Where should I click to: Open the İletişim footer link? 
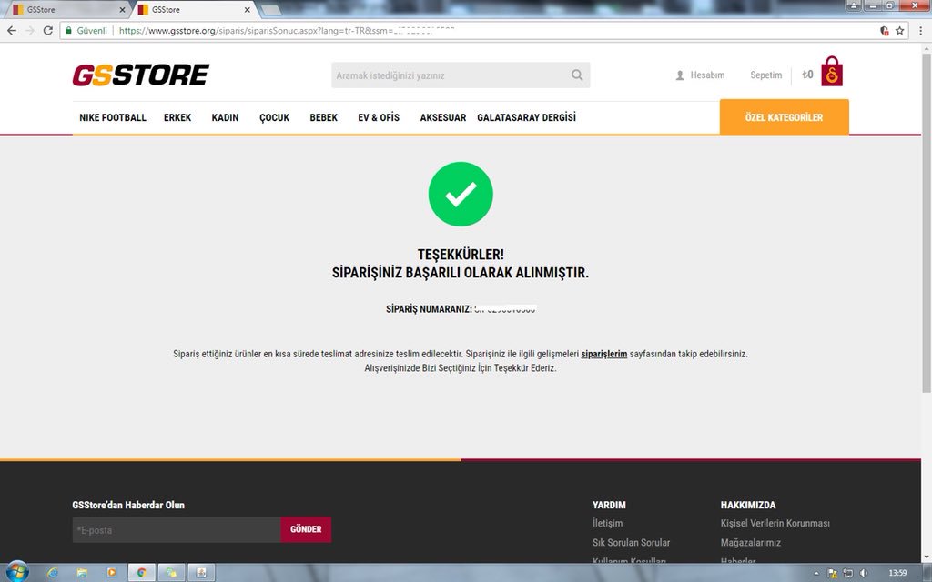(607, 523)
